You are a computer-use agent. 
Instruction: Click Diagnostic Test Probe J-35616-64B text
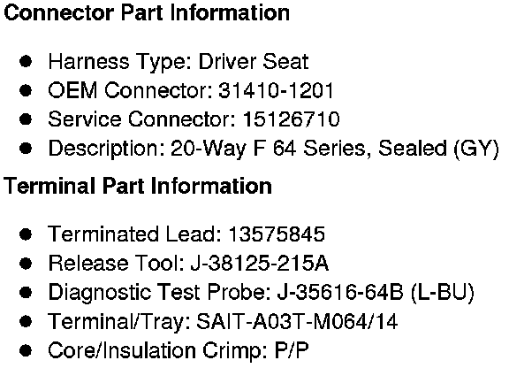pyautogui.click(x=340, y=292)
